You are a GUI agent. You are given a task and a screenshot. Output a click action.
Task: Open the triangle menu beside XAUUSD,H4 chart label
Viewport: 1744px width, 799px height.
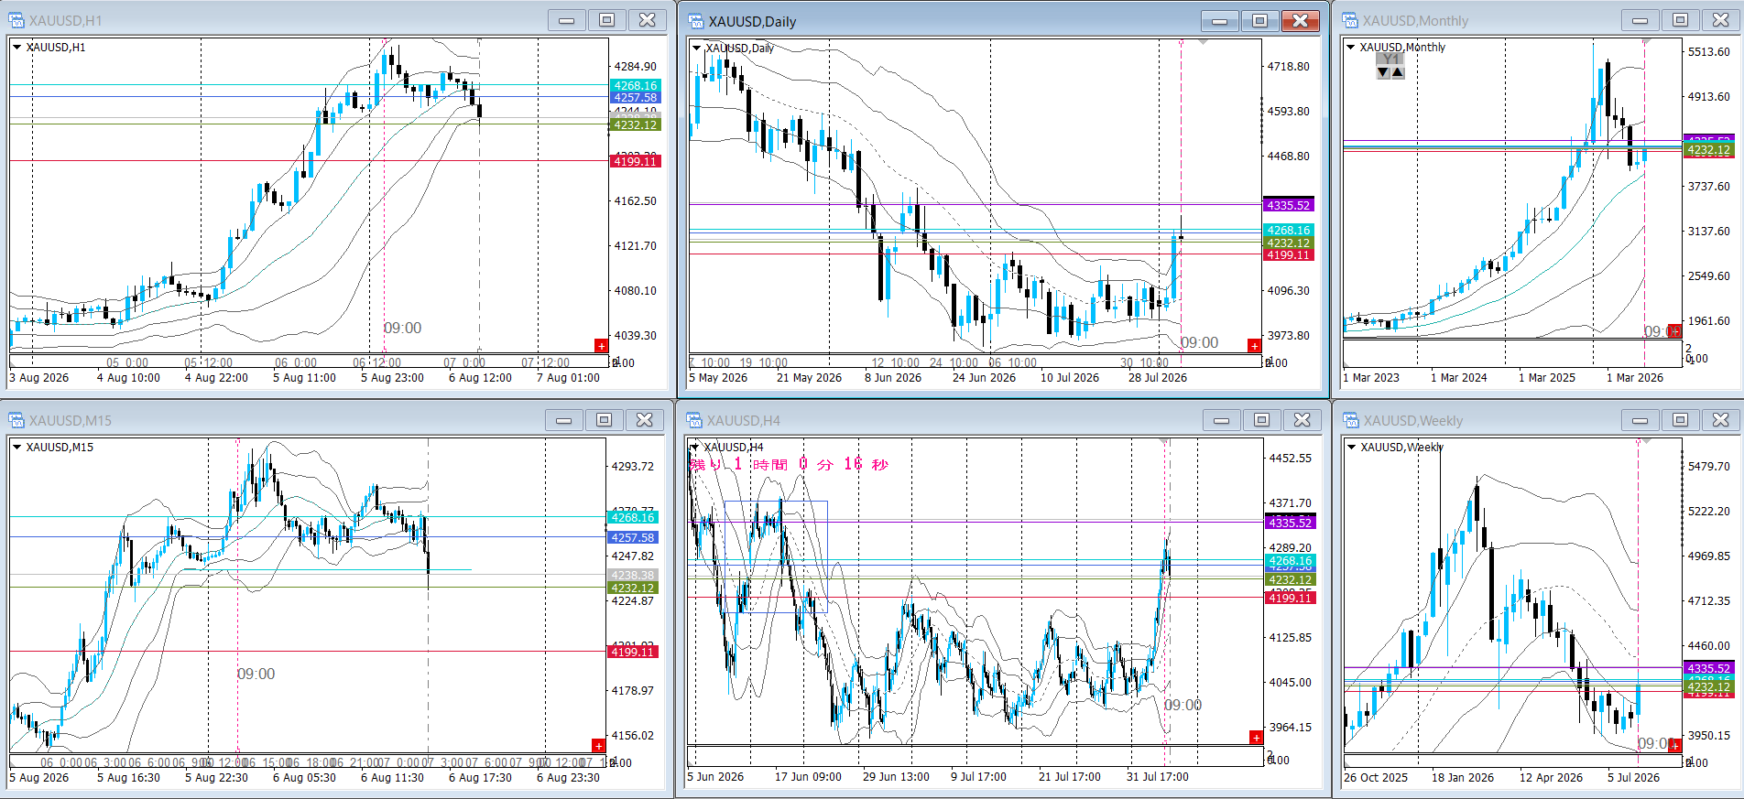[x=694, y=447]
